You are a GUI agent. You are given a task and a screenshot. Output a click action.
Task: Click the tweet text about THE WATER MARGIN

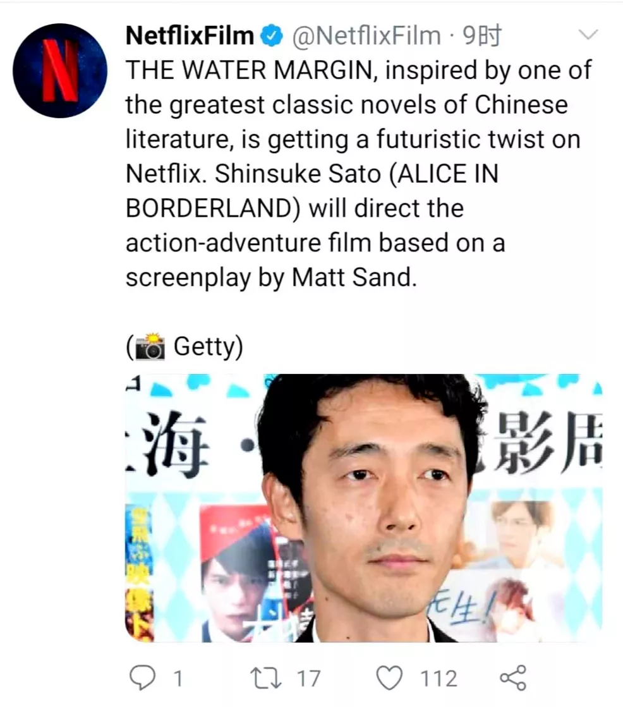click(x=359, y=174)
